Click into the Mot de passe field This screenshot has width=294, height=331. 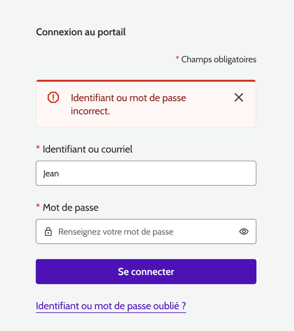[x=146, y=231]
